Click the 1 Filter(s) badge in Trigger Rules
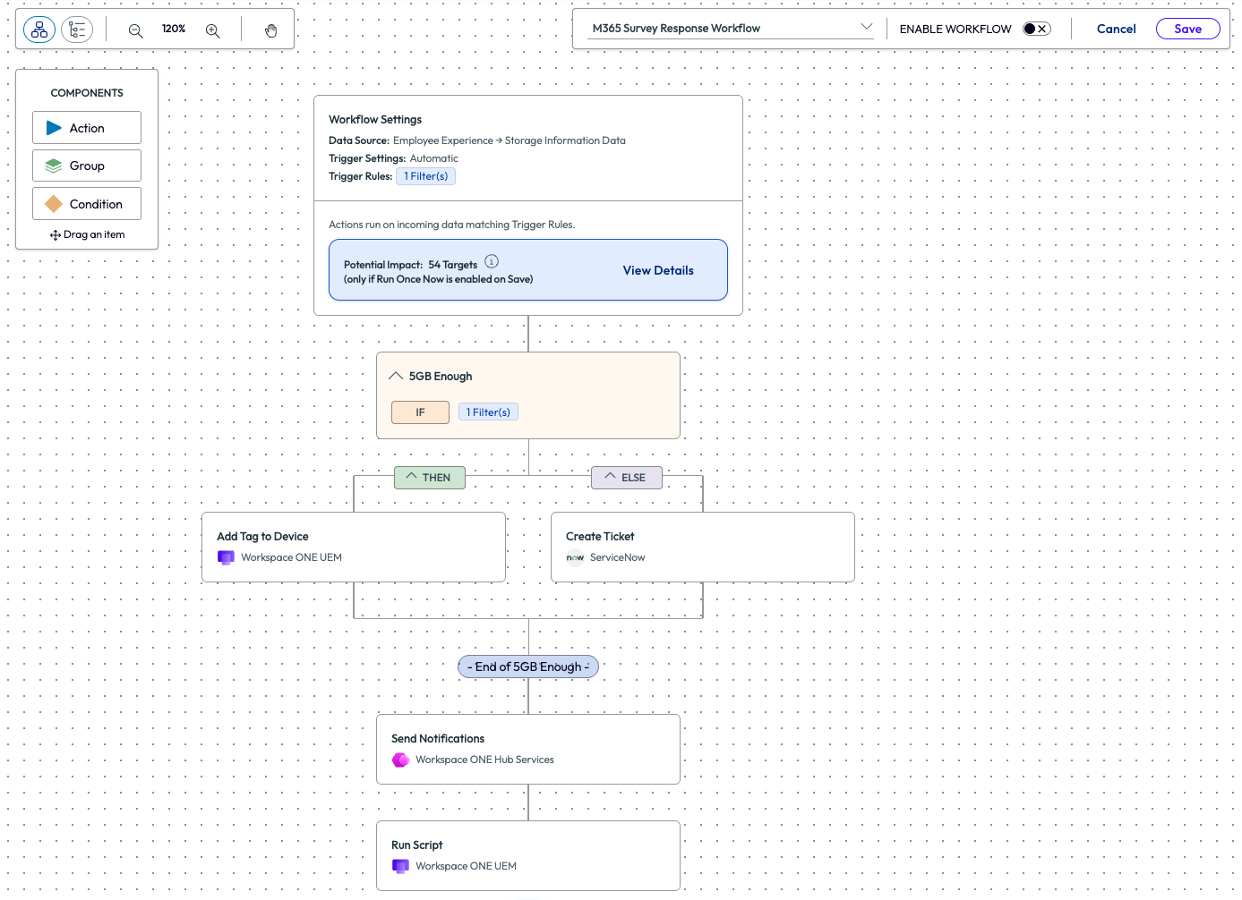 (425, 175)
